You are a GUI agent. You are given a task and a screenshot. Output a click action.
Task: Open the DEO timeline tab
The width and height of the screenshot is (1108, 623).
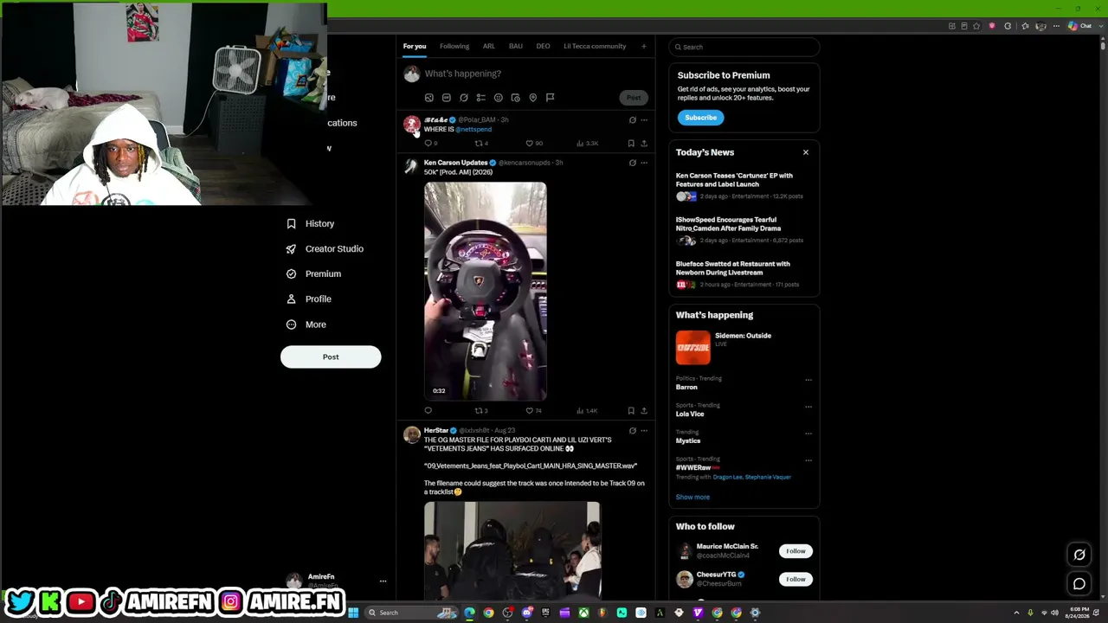click(543, 47)
